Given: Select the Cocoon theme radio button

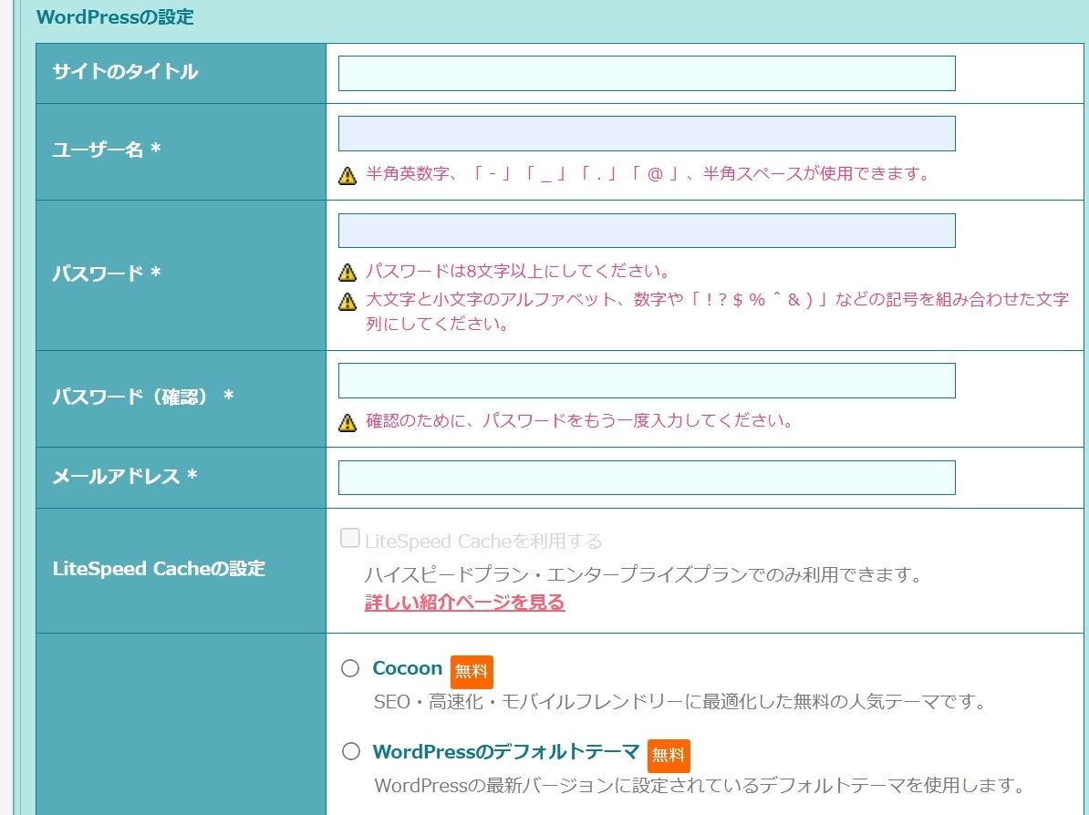Looking at the screenshot, I should click(x=350, y=668).
